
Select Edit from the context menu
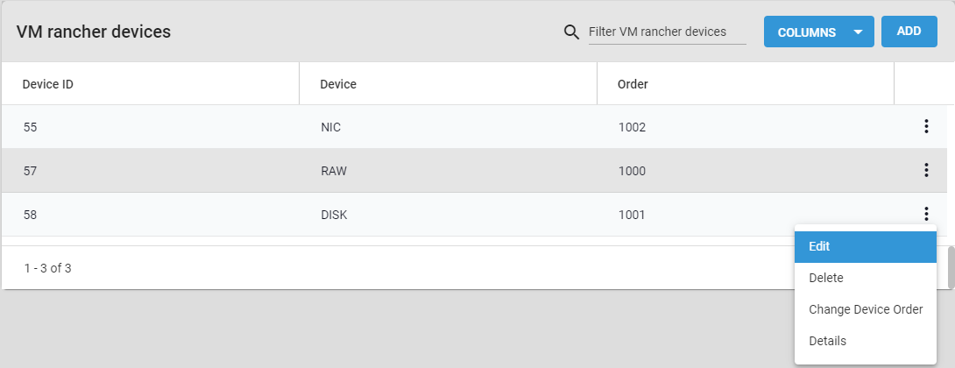coord(865,247)
